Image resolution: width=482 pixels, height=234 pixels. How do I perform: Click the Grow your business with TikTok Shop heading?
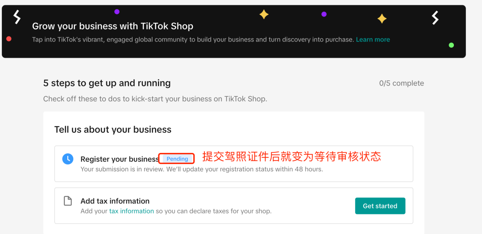point(112,26)
